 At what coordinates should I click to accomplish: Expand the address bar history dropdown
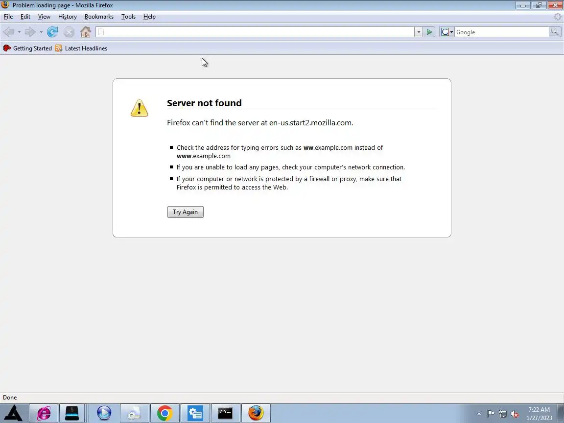pos(418,32)
